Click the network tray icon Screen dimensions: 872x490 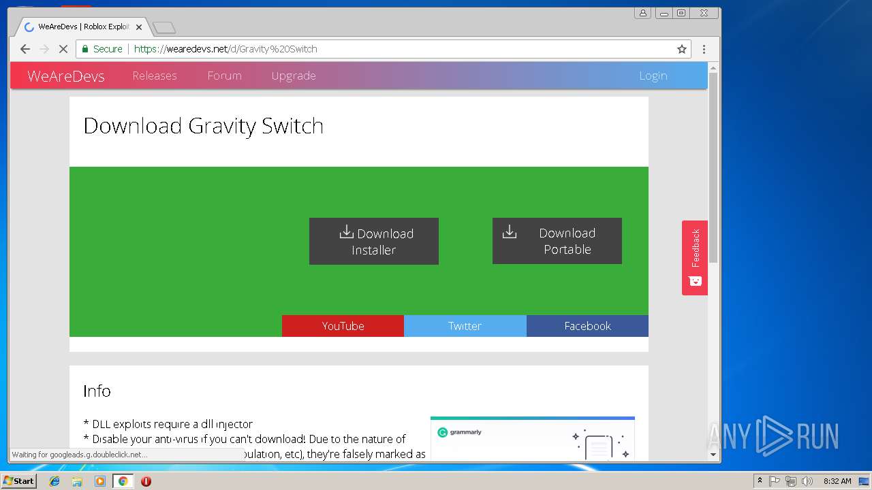(x=790, y=481)
